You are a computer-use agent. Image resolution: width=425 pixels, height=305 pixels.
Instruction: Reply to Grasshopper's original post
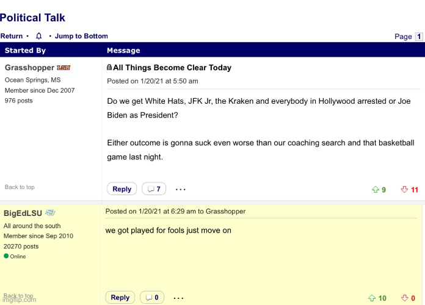coord(122,189)
